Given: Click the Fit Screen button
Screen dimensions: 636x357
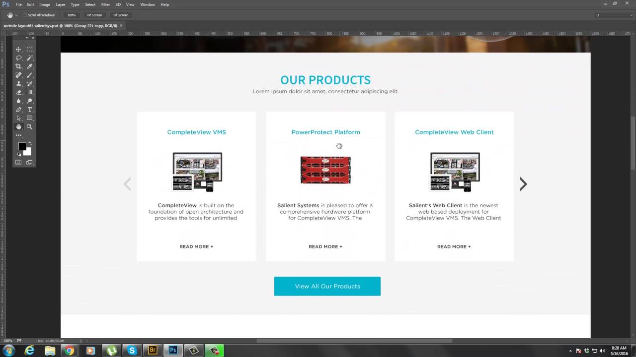Looking at the screenshot, I should 94,15.
